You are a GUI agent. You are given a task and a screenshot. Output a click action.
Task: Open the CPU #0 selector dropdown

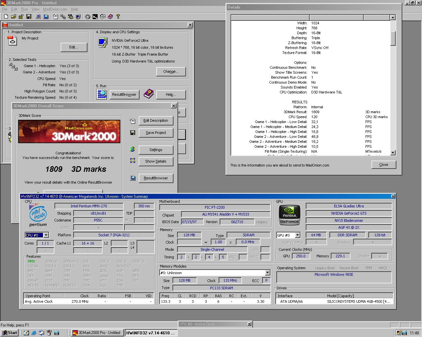pos(46,235)
